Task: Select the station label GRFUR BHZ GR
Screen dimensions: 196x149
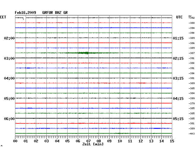Action: [x=55, y=13]
